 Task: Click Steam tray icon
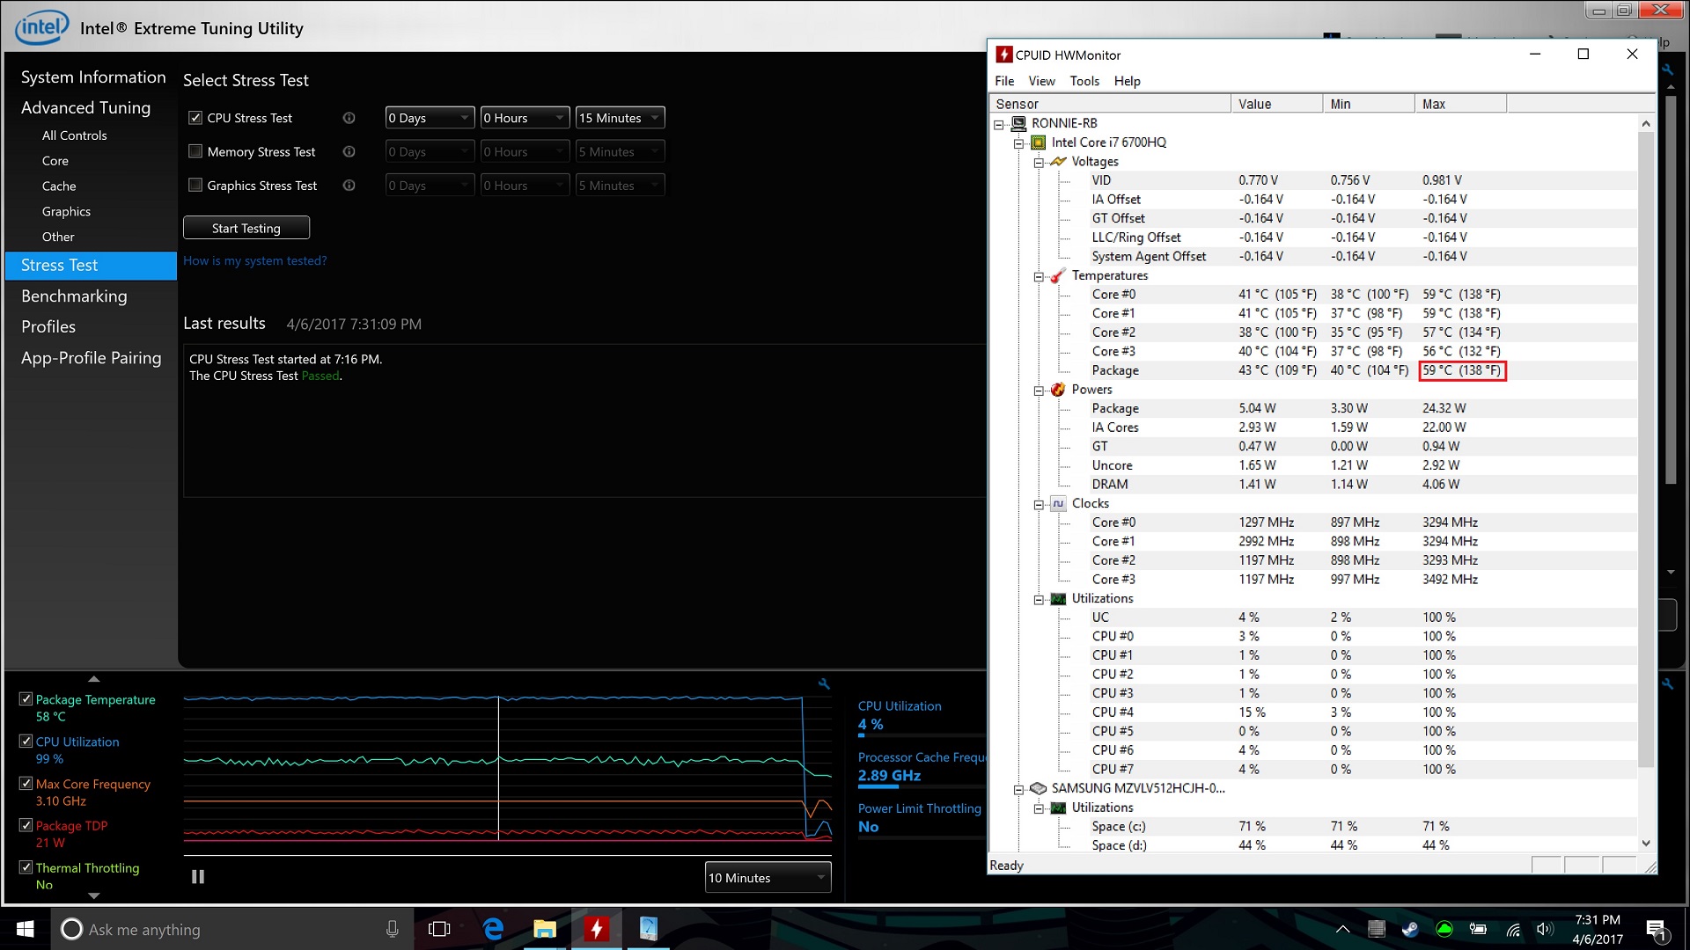1410,929
